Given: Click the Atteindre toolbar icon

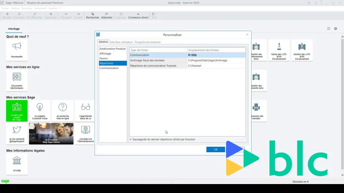Looking at the screenshot, I should (x=106, y=15).
